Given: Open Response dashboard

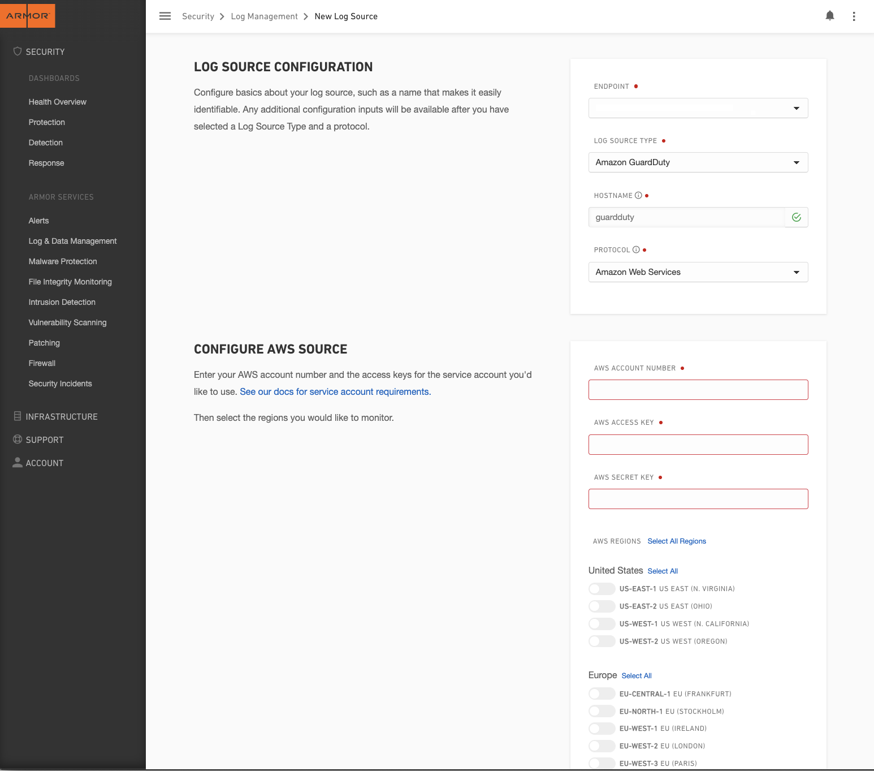Looking at the screenshot, I should click(46, 163).
